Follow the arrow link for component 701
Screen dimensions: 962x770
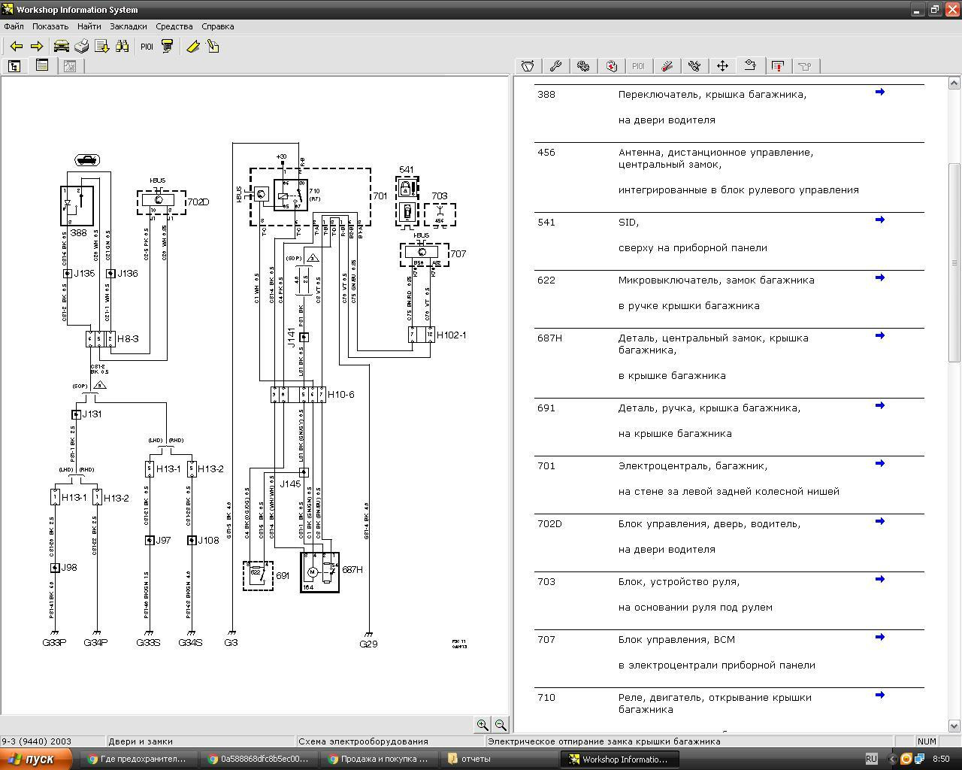point(880,464)
